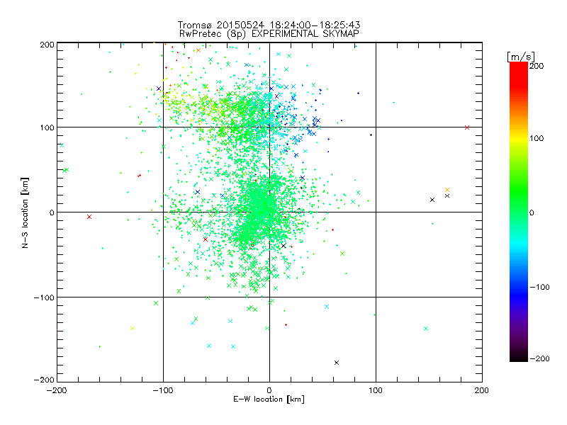Click the orange X marker at right side
Image resolution: width=567 pixels, height=425 pixels.
(447, 190)
